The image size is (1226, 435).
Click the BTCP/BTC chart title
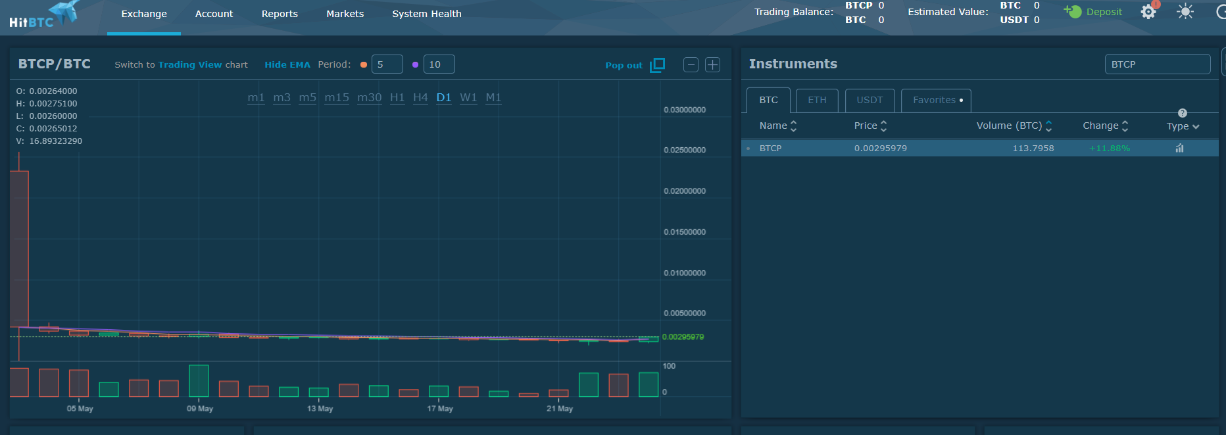(55, 64)
